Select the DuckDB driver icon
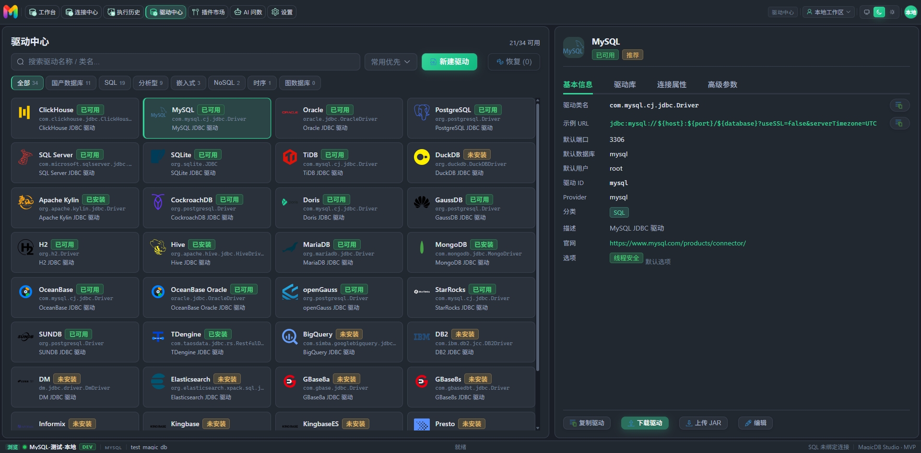921x453 pixels. [422, 157]
